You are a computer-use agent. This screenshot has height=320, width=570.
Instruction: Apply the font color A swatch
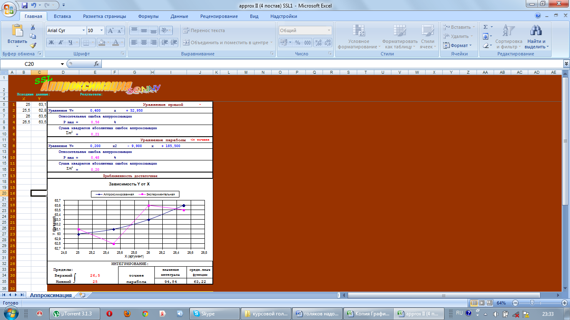click(x=116, y=42)
